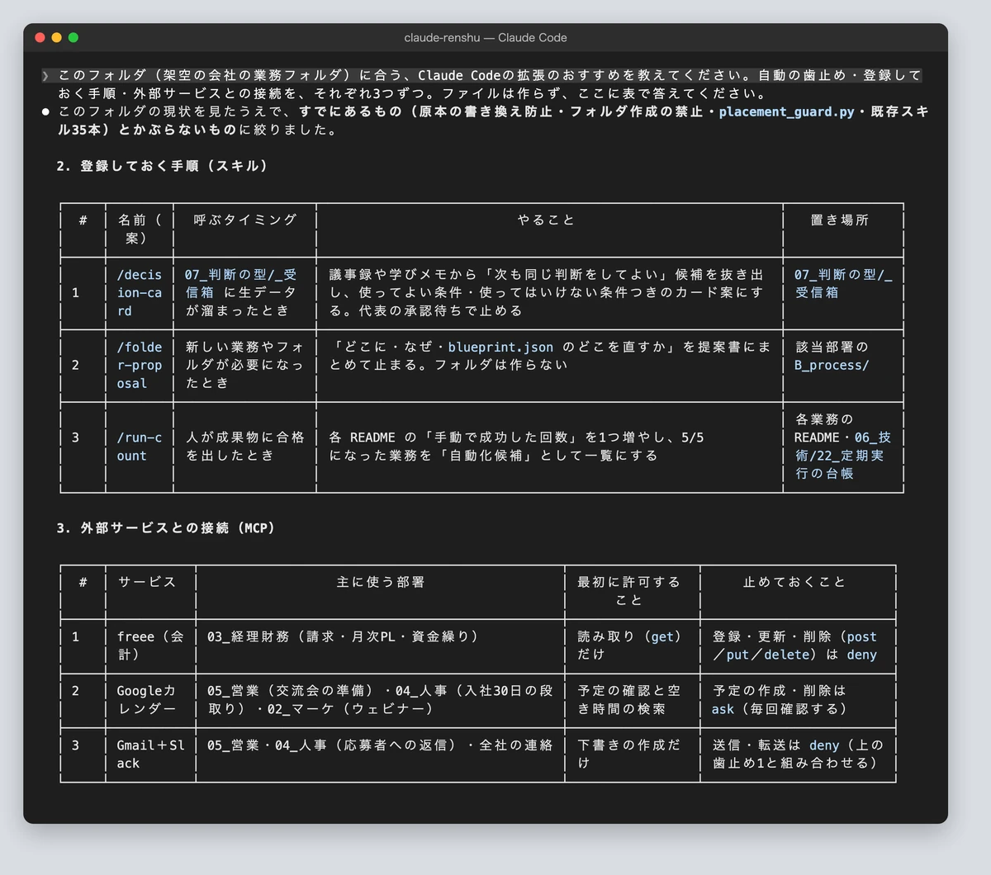Click the "サービス" column header

coord(147,583)
